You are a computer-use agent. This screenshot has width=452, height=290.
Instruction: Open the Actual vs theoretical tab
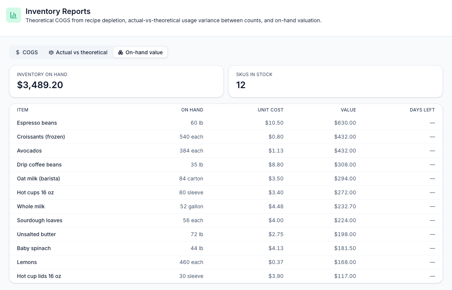pos(78,52)
